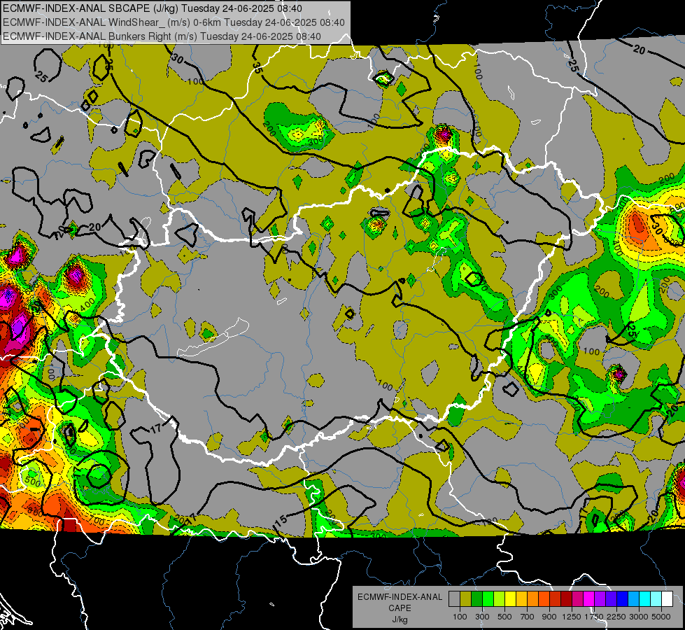Select the olive legend swatch after 100
The image size is (685, 630).
pyautogui.click(x=466, y=599)
